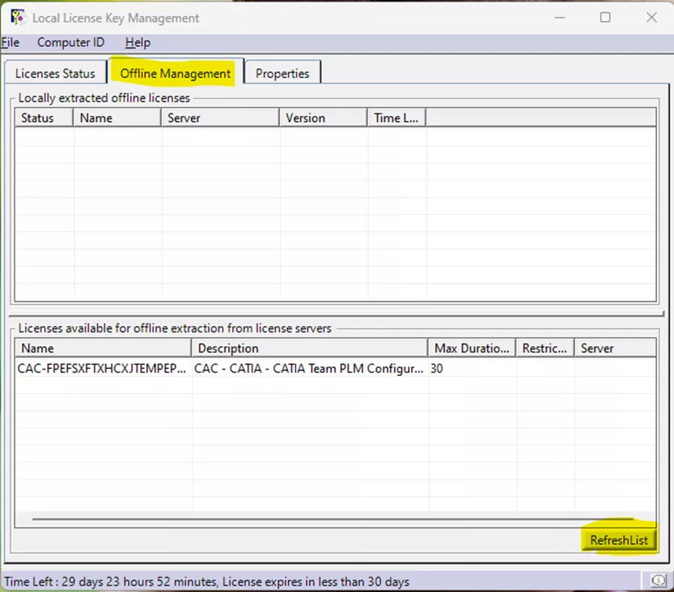
Task: Click the Restrictions column header
Action: point(544,348)
